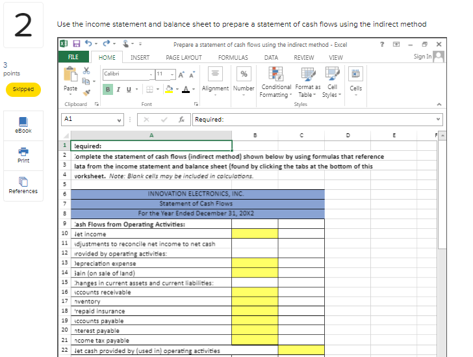
Task: Open the Font Color dropdown arrow
Action: pos(194,89)
